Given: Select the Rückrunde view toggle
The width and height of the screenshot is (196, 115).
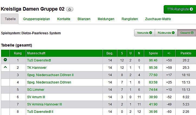Looking at the screenshot, I should [x=166, y=33].
